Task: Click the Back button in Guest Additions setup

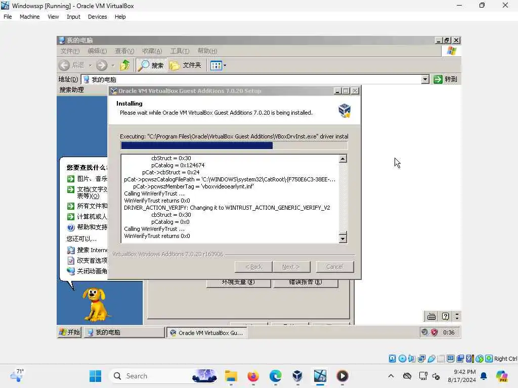Action: (x=253, y=267)
